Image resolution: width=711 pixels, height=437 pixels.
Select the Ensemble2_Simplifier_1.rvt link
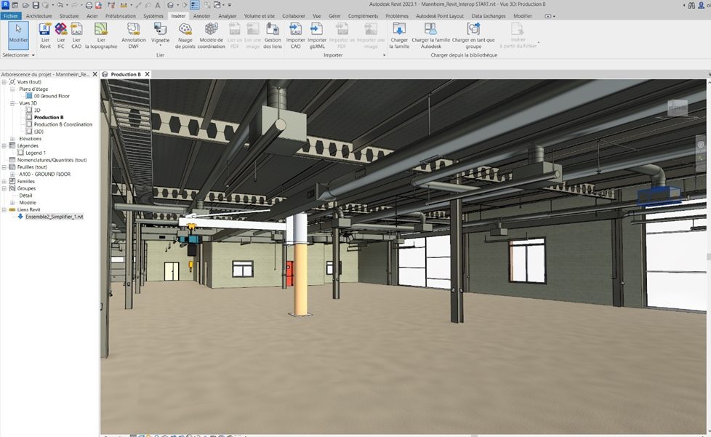(55, 217)
